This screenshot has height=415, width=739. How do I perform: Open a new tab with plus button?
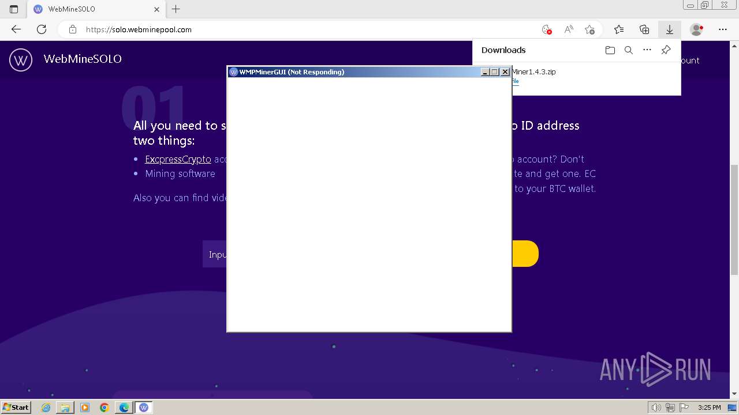pos(176,9)
